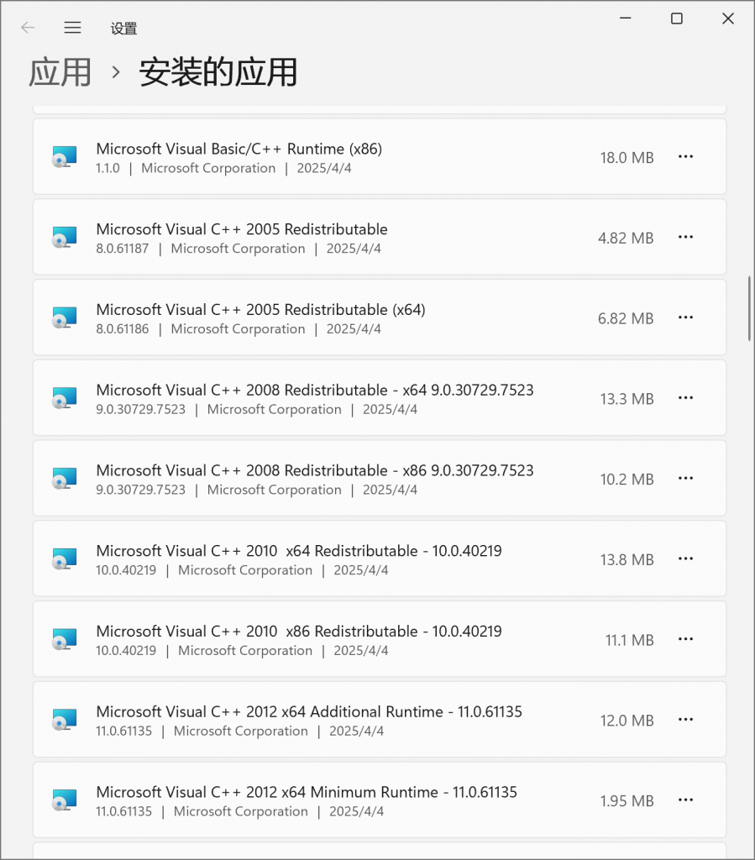The height and width of the screenshot is (860, 755).
Task: Click the 10.2 MB size value
Action: point(627,480)
